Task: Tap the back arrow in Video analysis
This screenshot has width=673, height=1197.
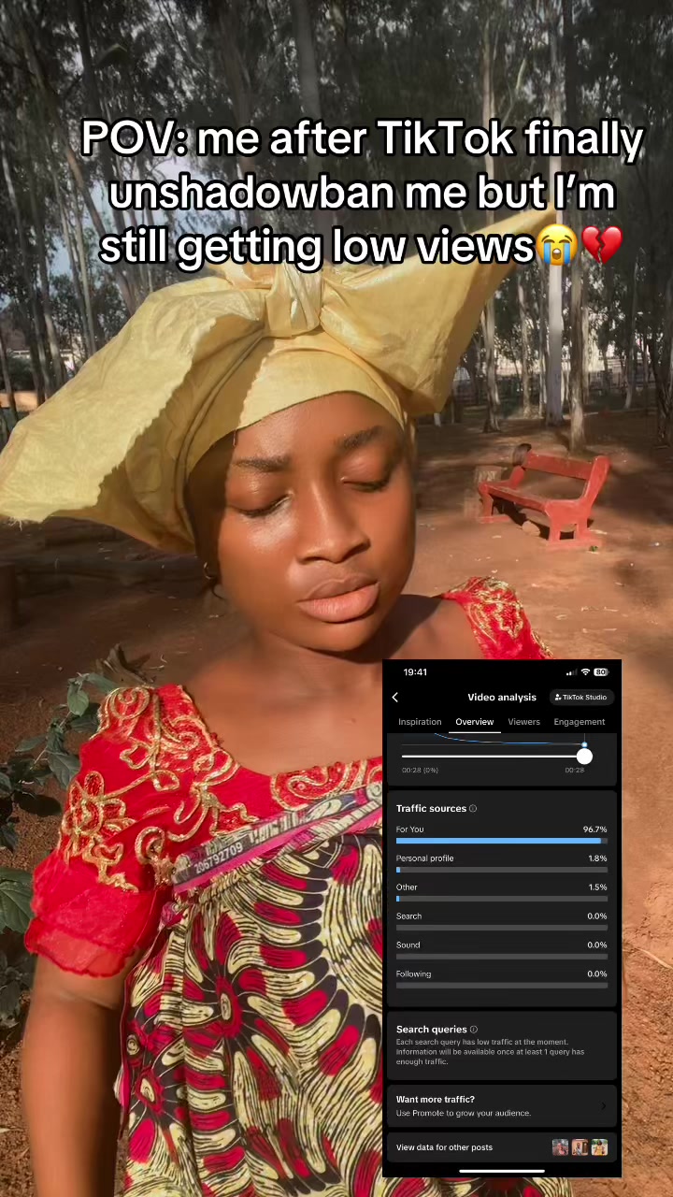Action: (x=395, y=698)
